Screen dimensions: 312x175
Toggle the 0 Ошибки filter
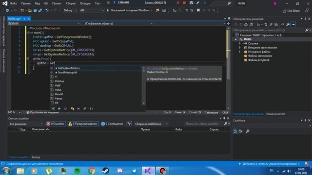point(56,124)
